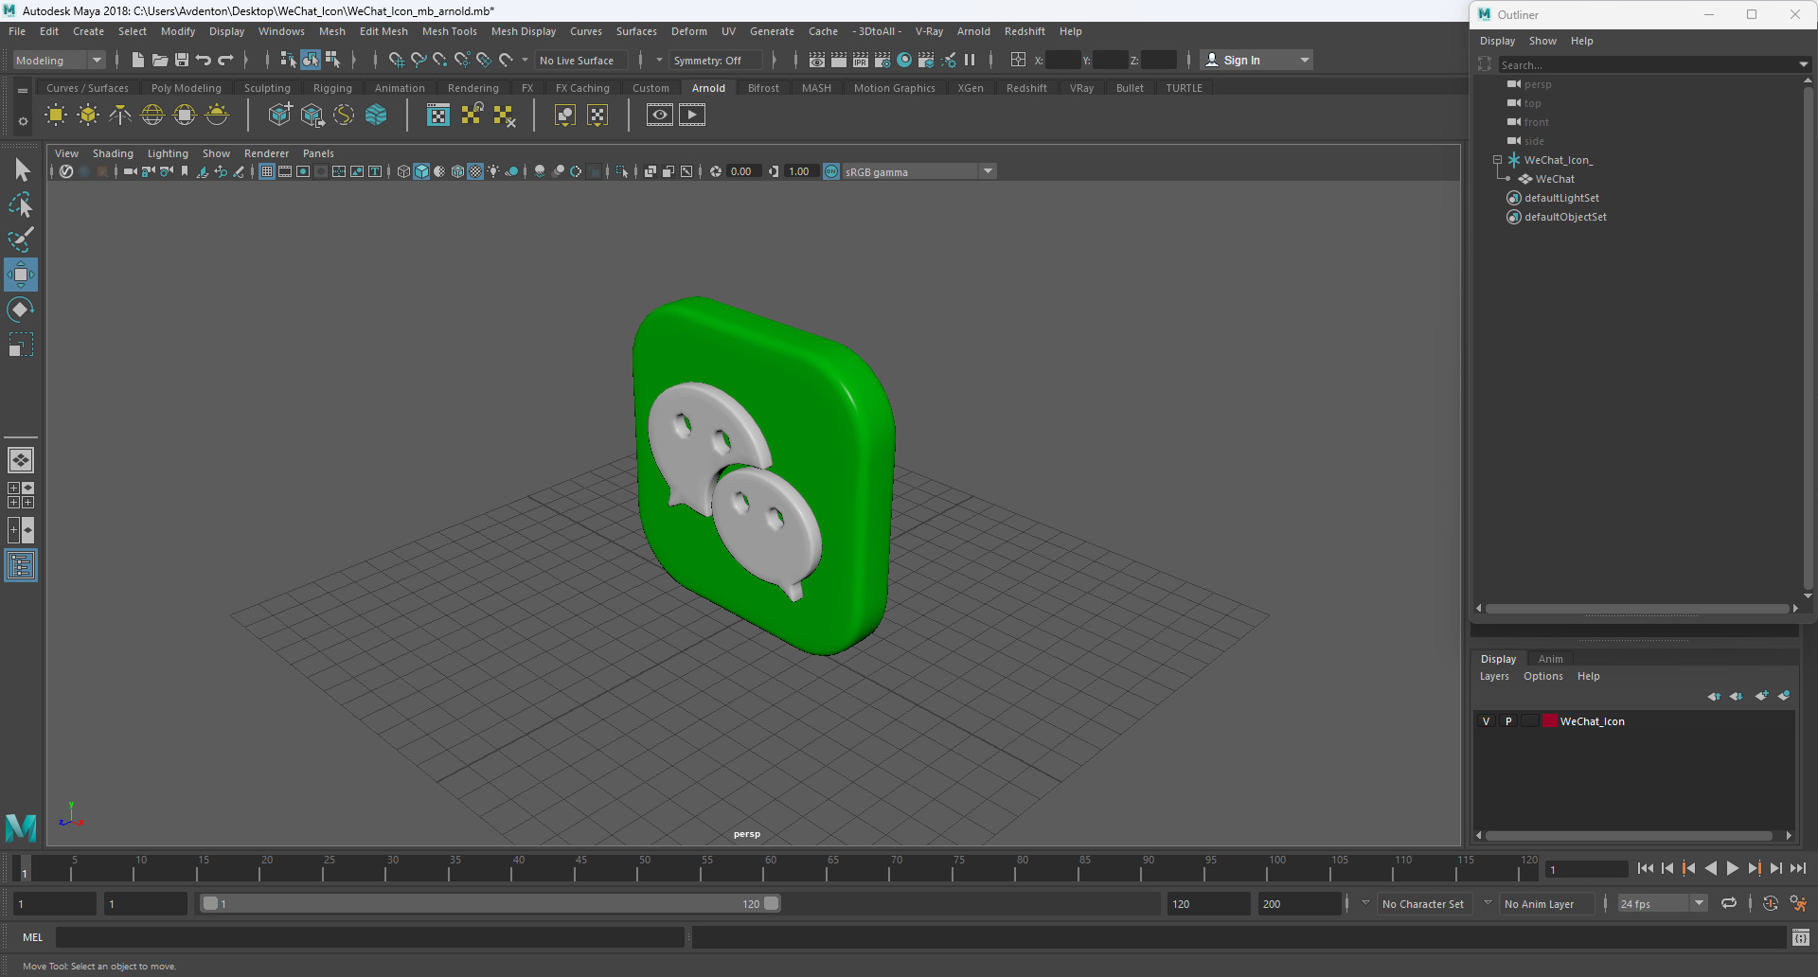1818x977 pixels.
Task: Toggle wireframe shading in the viewport
Action: click(x=404, y=171)
